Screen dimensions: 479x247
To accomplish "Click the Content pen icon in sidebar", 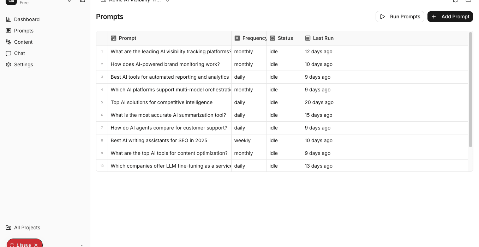I will [8, 42].
